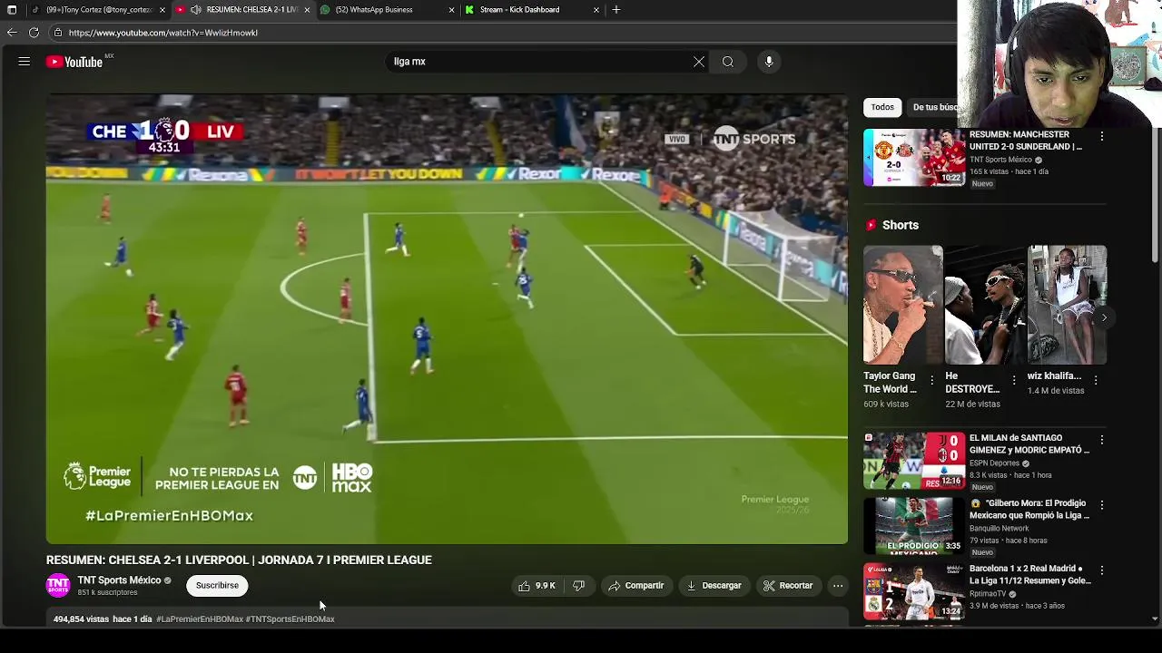Open He DESTROYE... short
Viewport: 1162px width, 653px height.
tap(985, 305)
